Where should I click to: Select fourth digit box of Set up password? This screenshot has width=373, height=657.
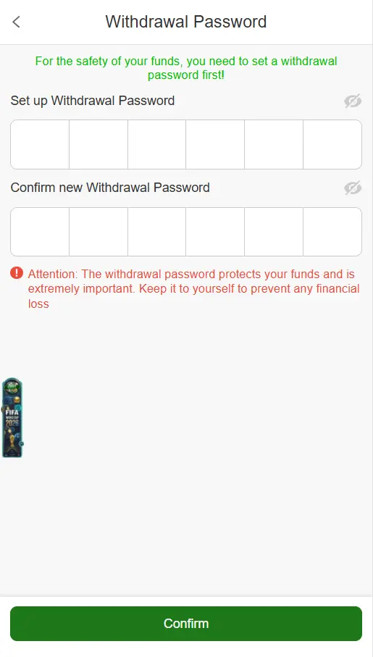pyautogui.click(x=215, y=145)
